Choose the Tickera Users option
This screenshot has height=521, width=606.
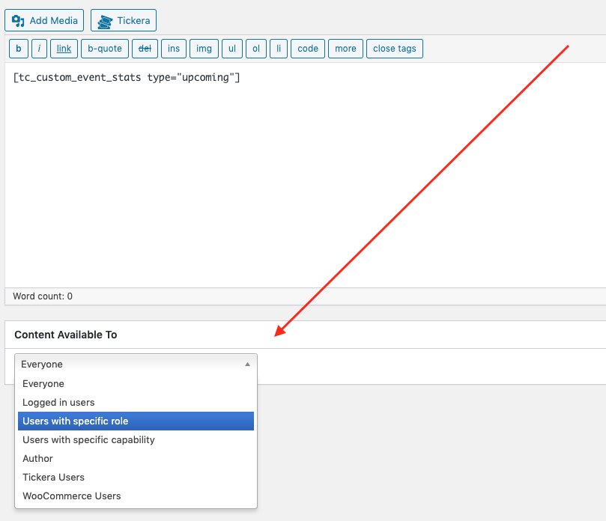coord(136,478)
